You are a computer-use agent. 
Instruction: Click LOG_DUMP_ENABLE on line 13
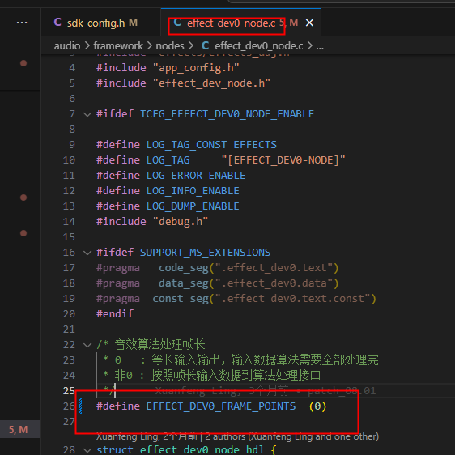point(193,206)
